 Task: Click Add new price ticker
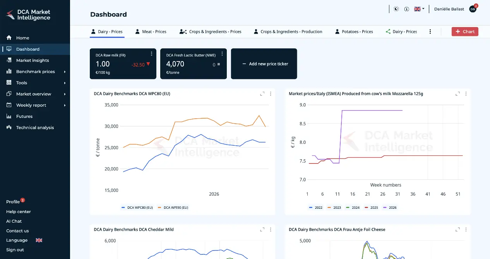(x=264, y=64)
